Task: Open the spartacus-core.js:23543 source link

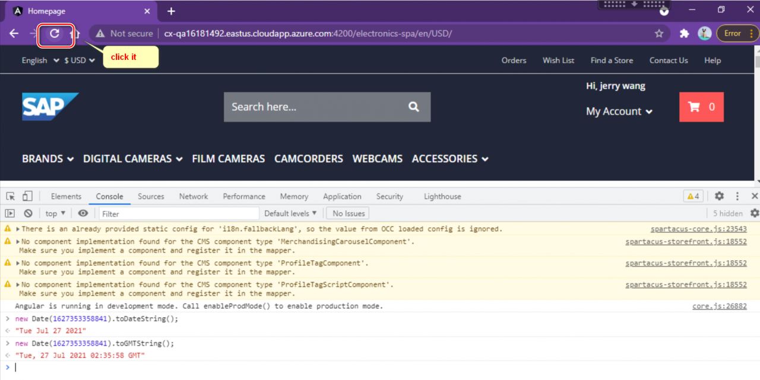Action: 698,229
